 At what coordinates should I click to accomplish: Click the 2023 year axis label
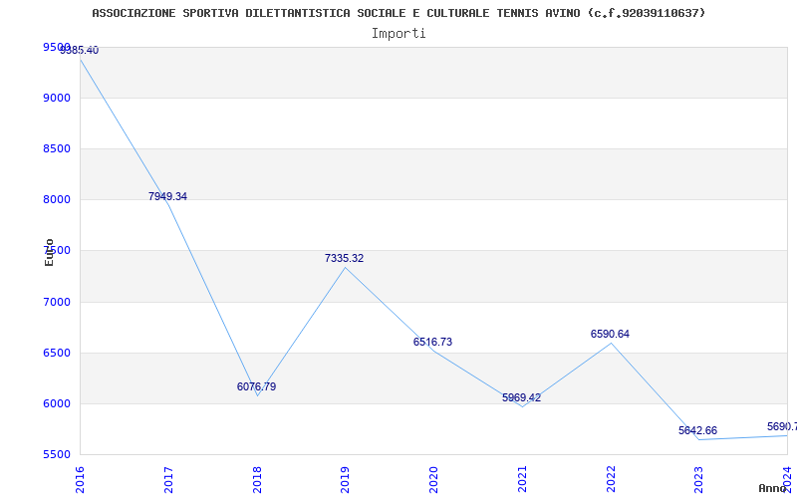[698, 477]
